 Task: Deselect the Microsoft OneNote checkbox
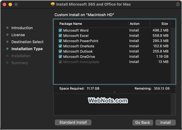[x=60, y=46]
